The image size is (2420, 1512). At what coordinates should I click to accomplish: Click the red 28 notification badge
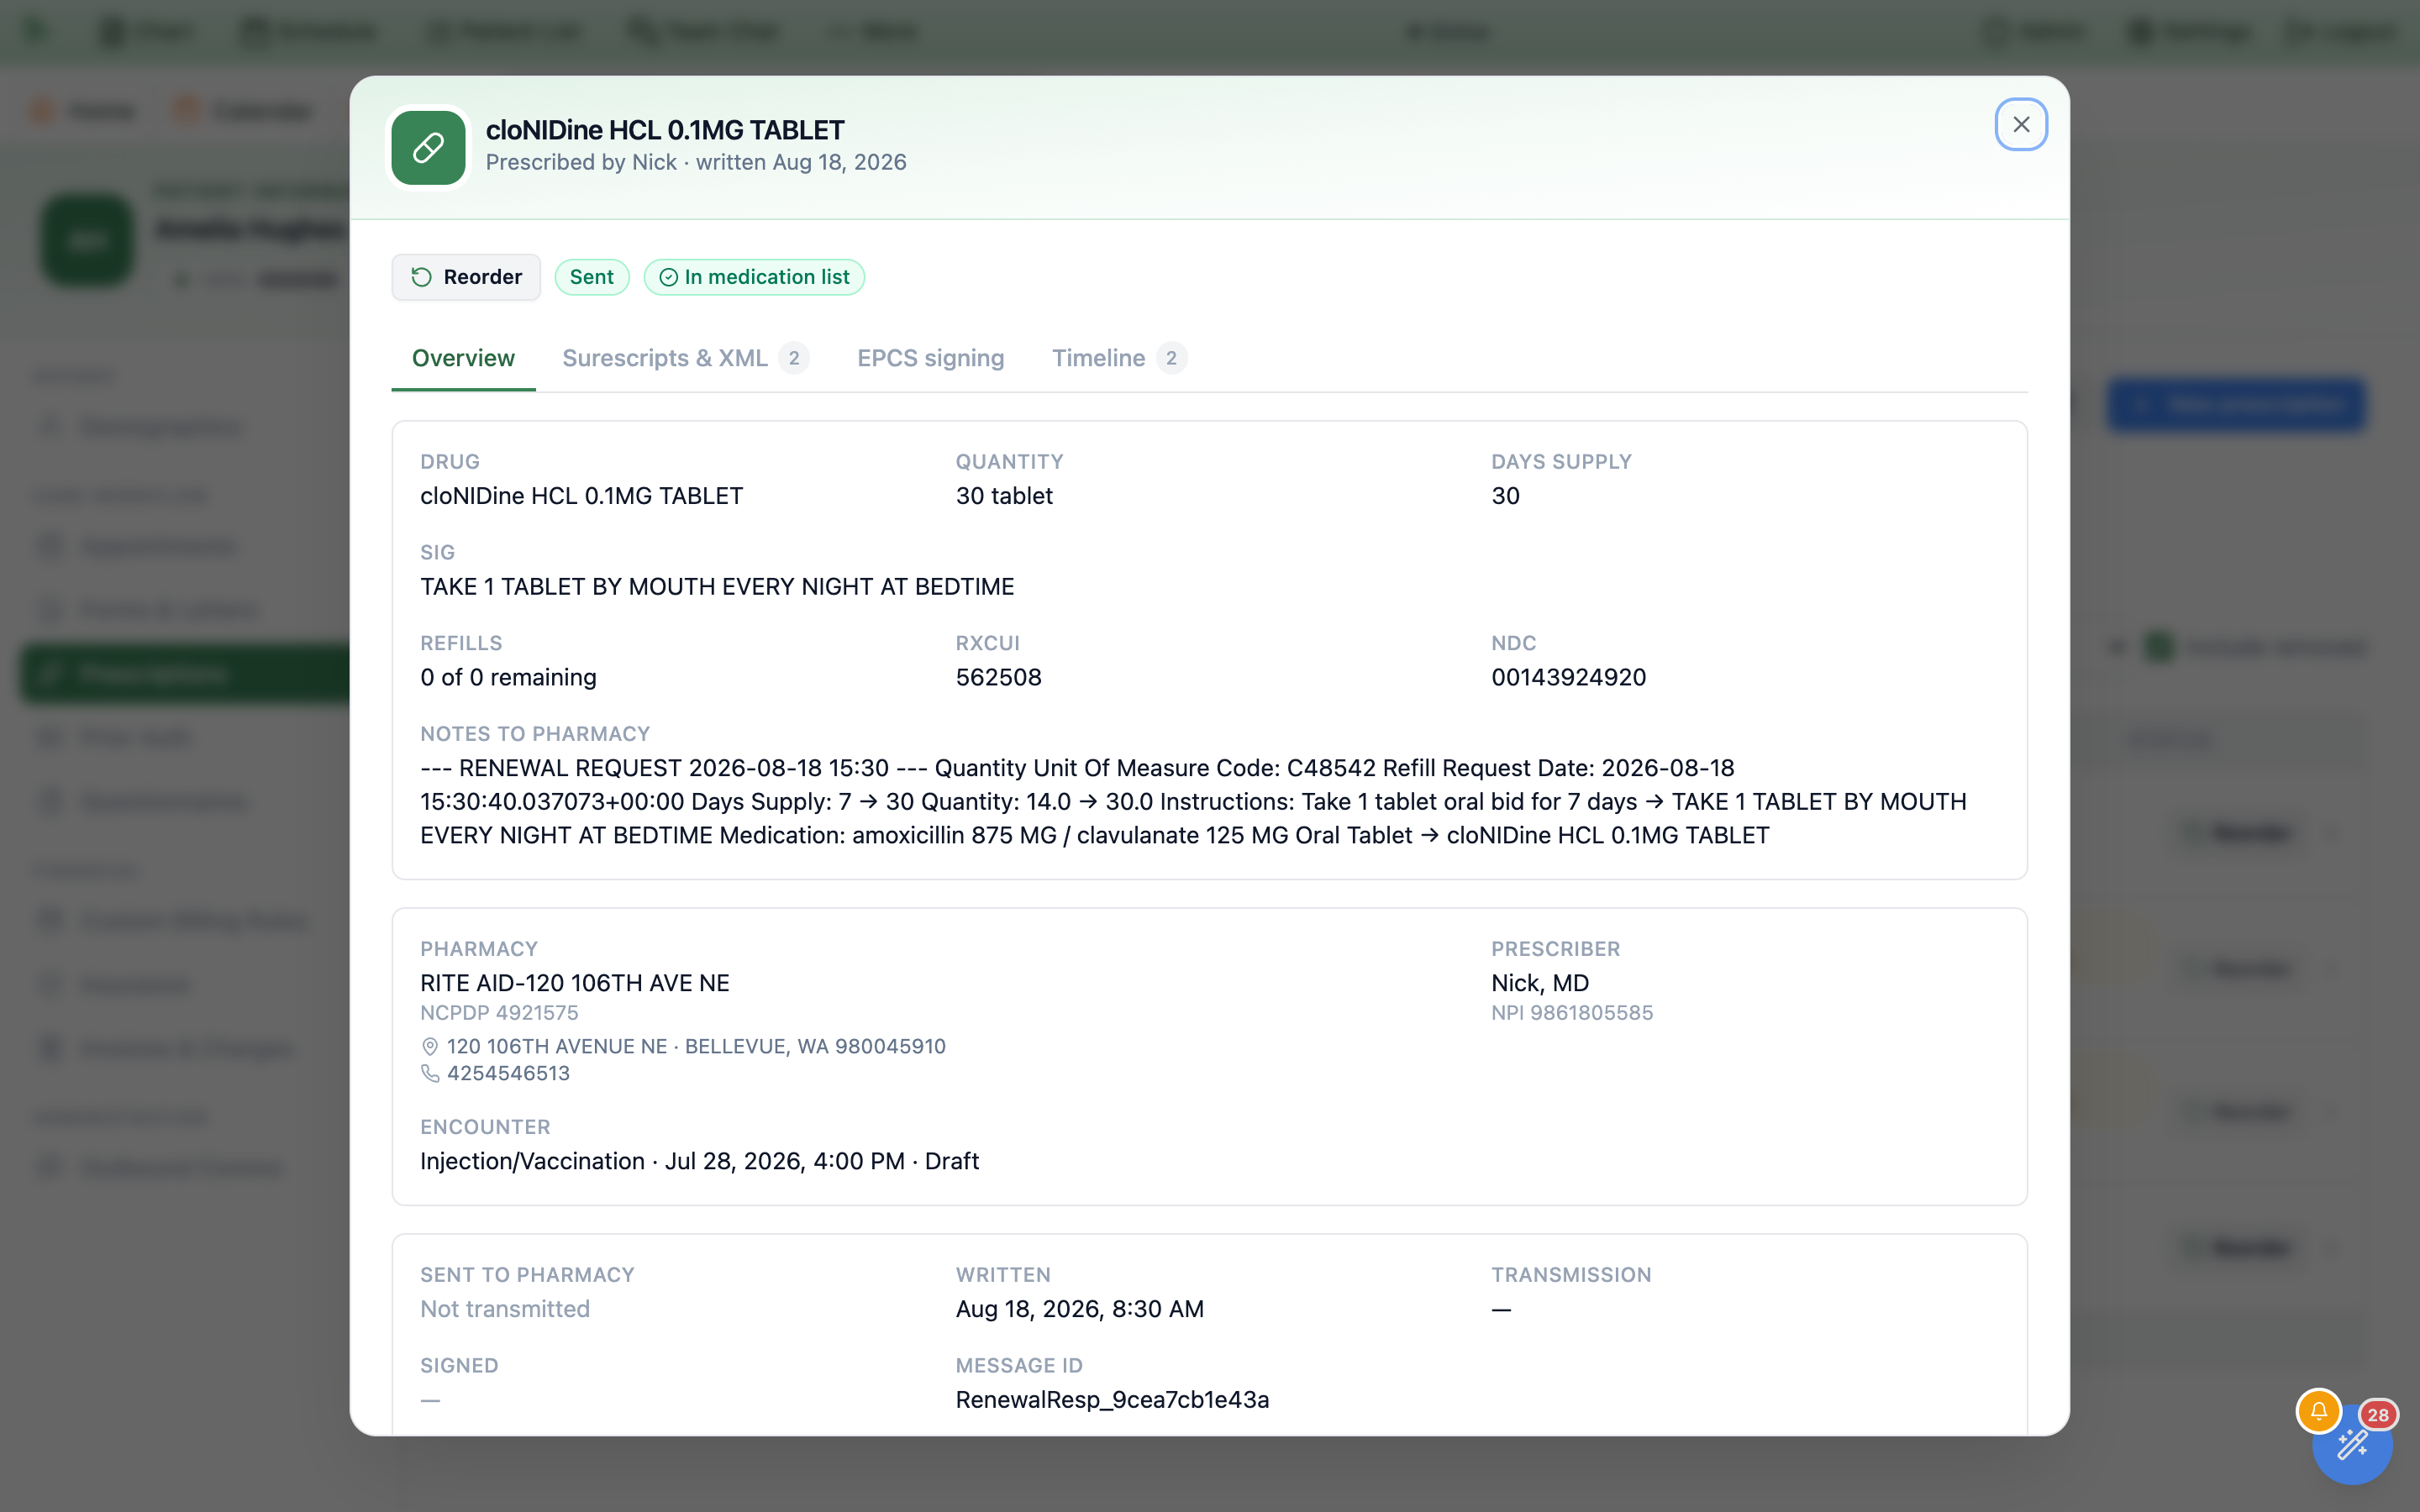tap(2378, 1415)
